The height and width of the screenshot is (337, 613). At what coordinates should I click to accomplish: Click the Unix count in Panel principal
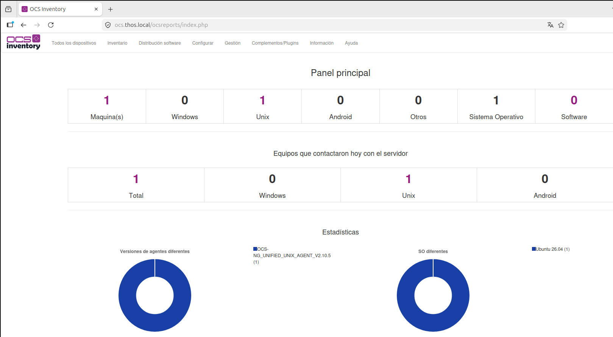click(262, 100)
